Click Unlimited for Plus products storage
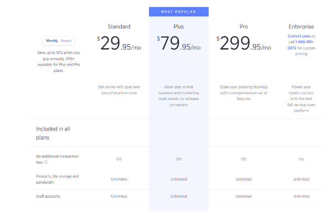 pyautogui.click(x=179, y=179)
